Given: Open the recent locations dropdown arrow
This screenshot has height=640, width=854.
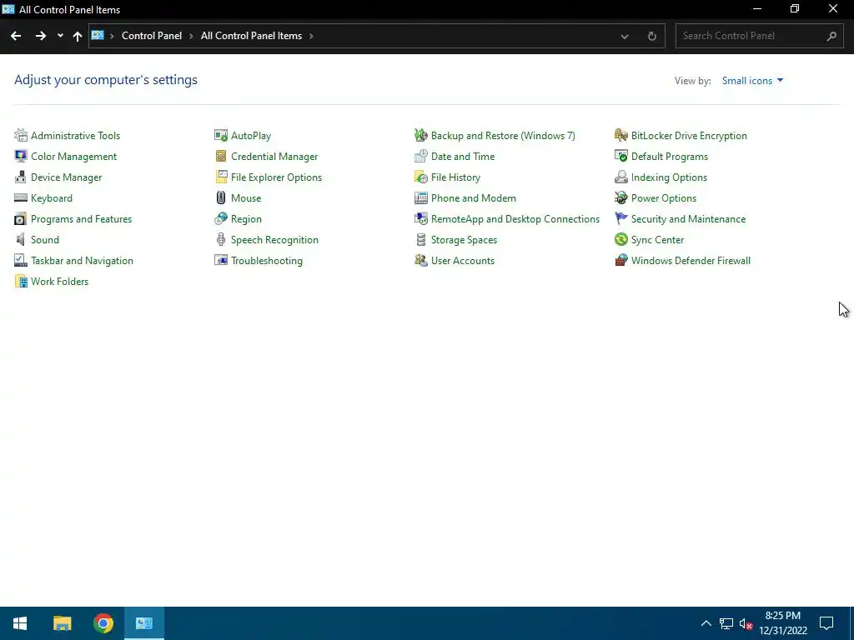Looking at the screenshot, I should (x=60, y=36).
